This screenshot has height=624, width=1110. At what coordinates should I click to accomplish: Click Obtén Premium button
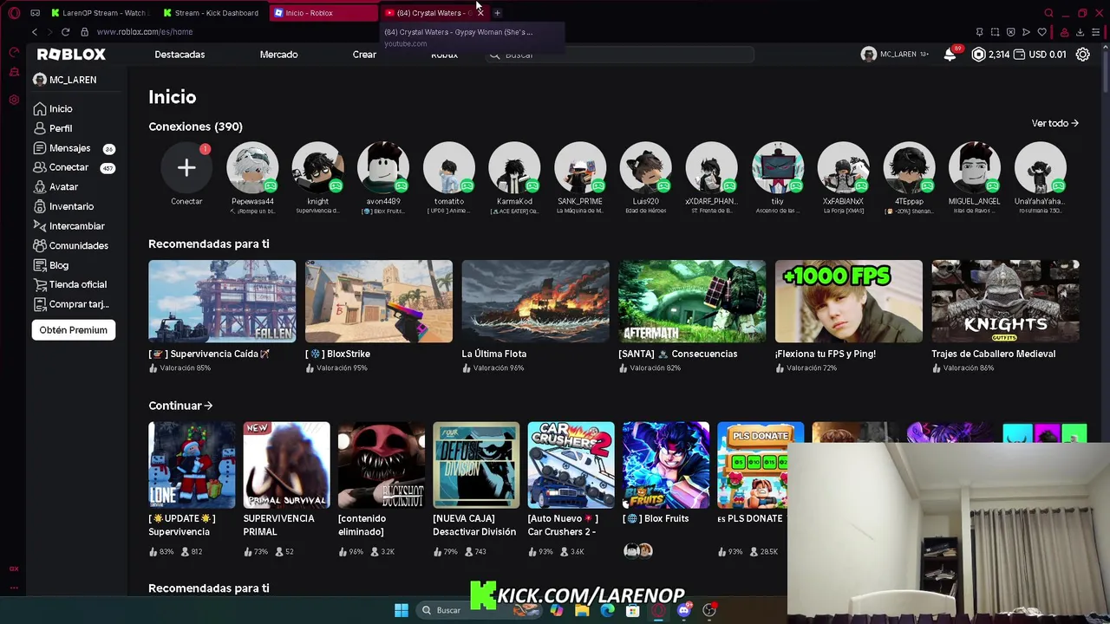point(74,330)
